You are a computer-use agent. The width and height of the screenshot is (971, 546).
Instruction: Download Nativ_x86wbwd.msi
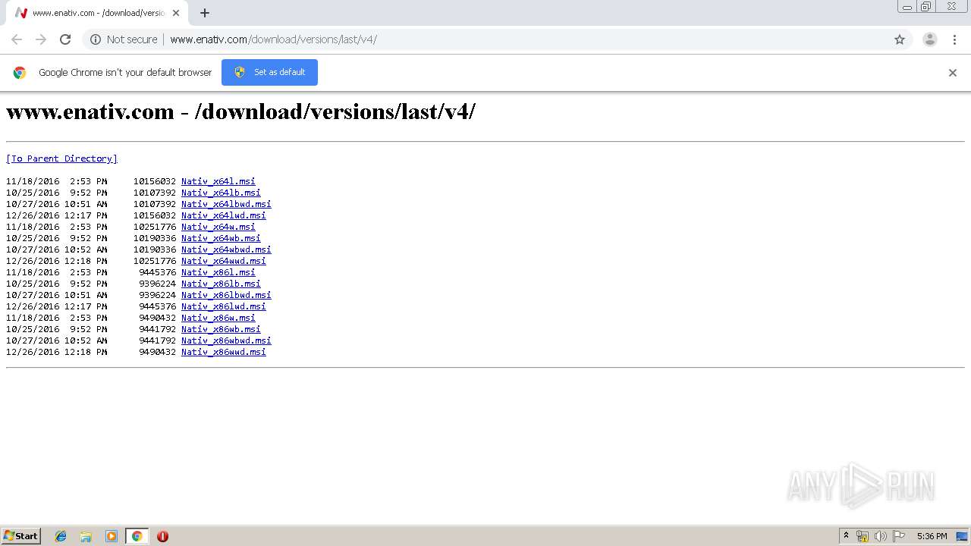(x=226, y=340)
